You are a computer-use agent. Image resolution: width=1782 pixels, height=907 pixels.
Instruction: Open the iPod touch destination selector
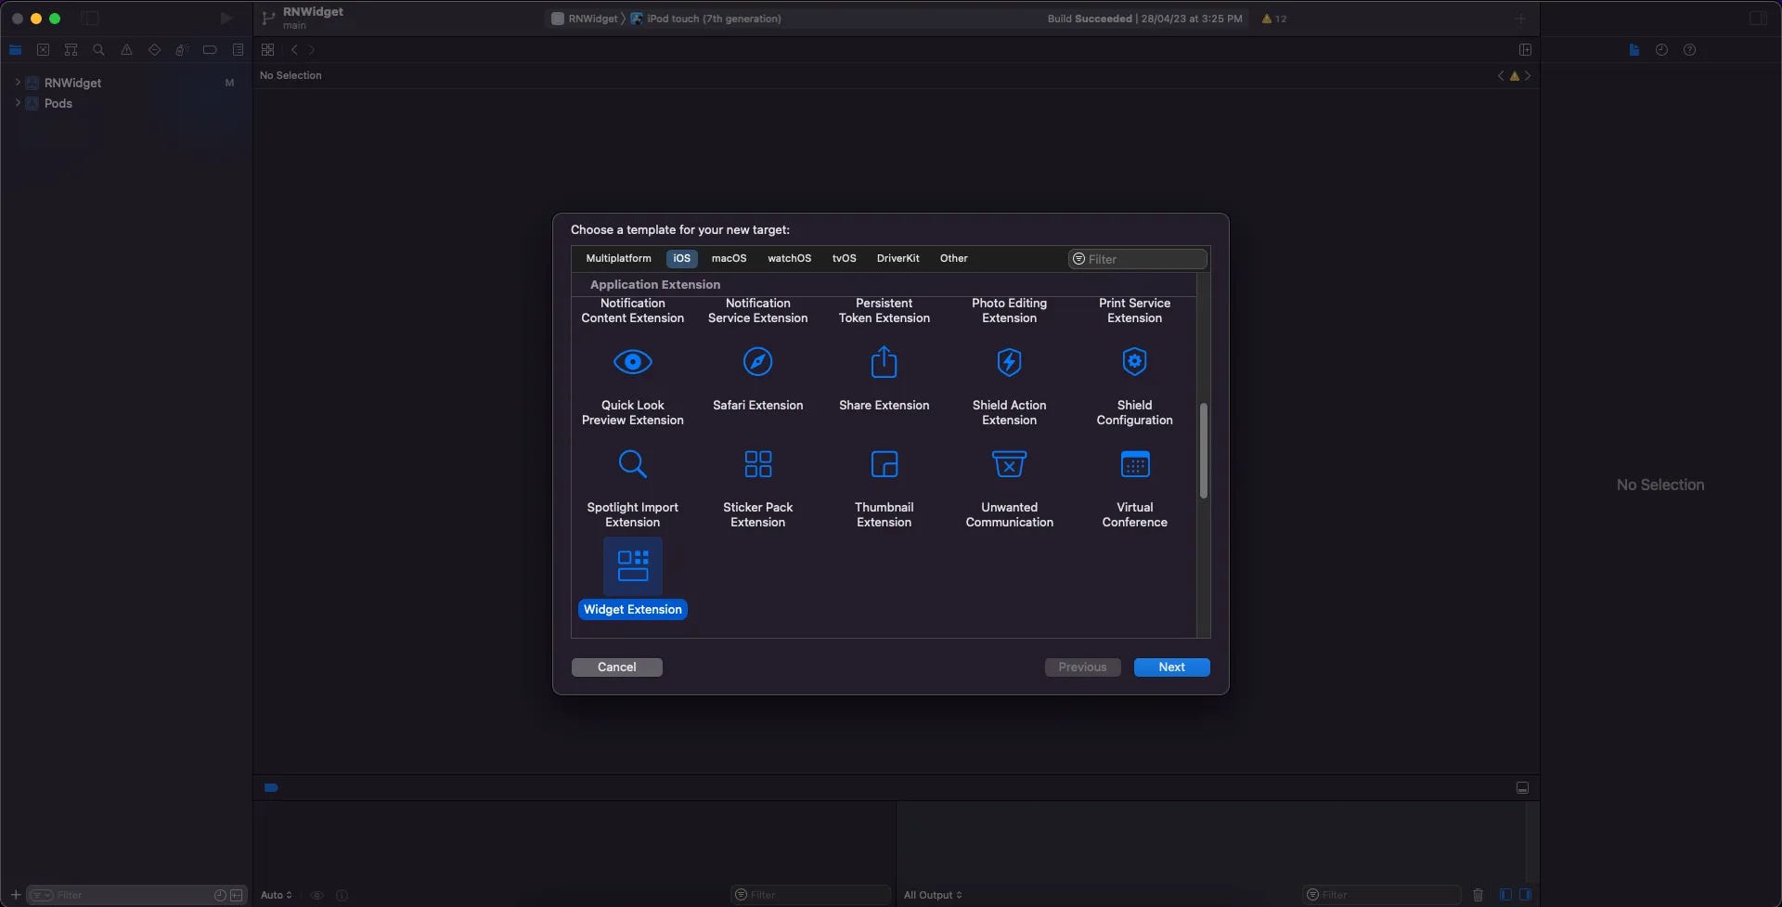[x=705, y=19]
